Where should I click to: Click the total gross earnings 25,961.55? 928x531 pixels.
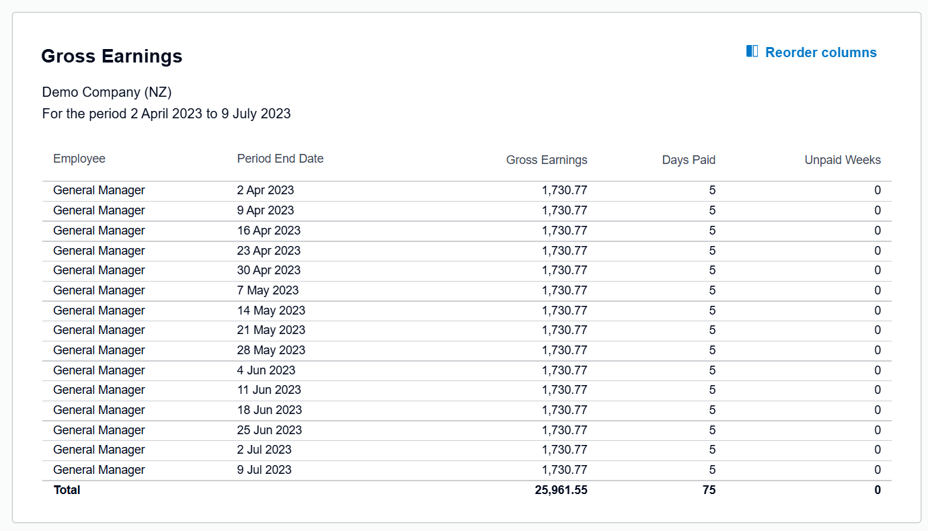point(562,490)
